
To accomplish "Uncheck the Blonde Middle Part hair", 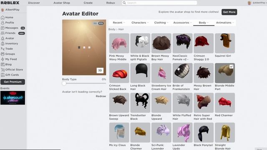I will [x=225, y=73].
